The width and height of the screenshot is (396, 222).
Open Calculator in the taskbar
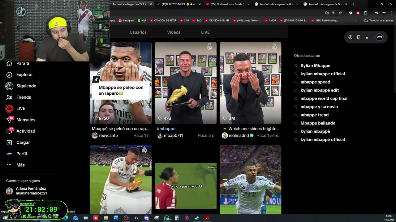[x=177, y=218]
